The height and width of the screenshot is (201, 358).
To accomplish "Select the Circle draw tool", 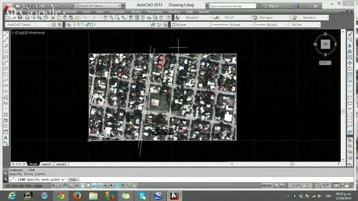I will [6, 69].
